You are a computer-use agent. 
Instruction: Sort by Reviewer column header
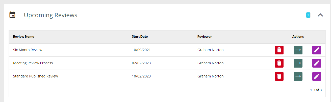coord(205,36)
